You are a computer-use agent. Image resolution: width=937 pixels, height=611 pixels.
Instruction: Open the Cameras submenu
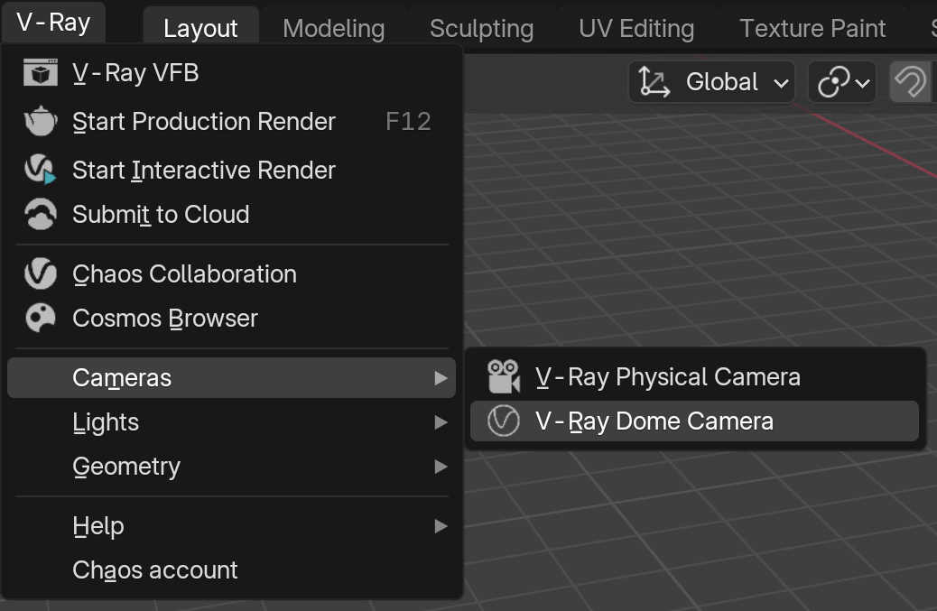tap(231, 378)
